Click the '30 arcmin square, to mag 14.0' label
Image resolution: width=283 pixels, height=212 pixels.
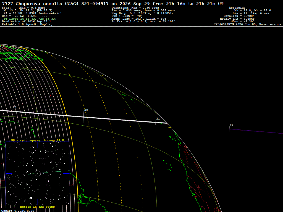(38, 140)
